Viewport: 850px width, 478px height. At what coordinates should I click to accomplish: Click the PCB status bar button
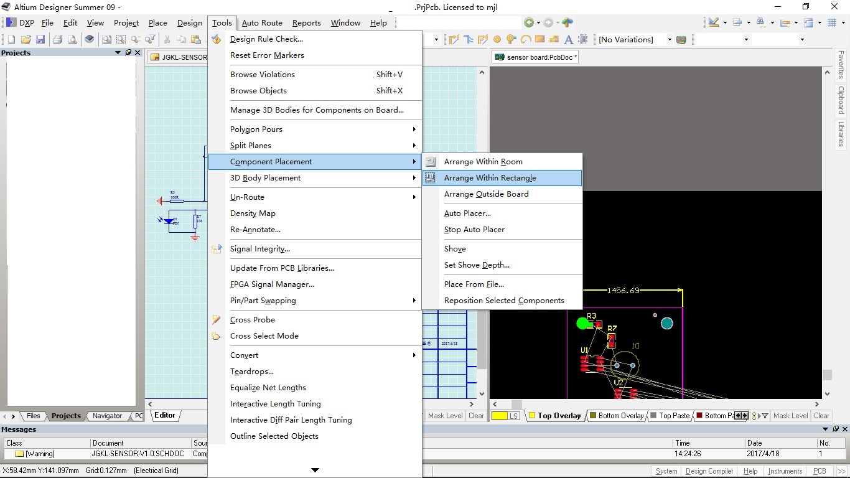coord(820,471)
